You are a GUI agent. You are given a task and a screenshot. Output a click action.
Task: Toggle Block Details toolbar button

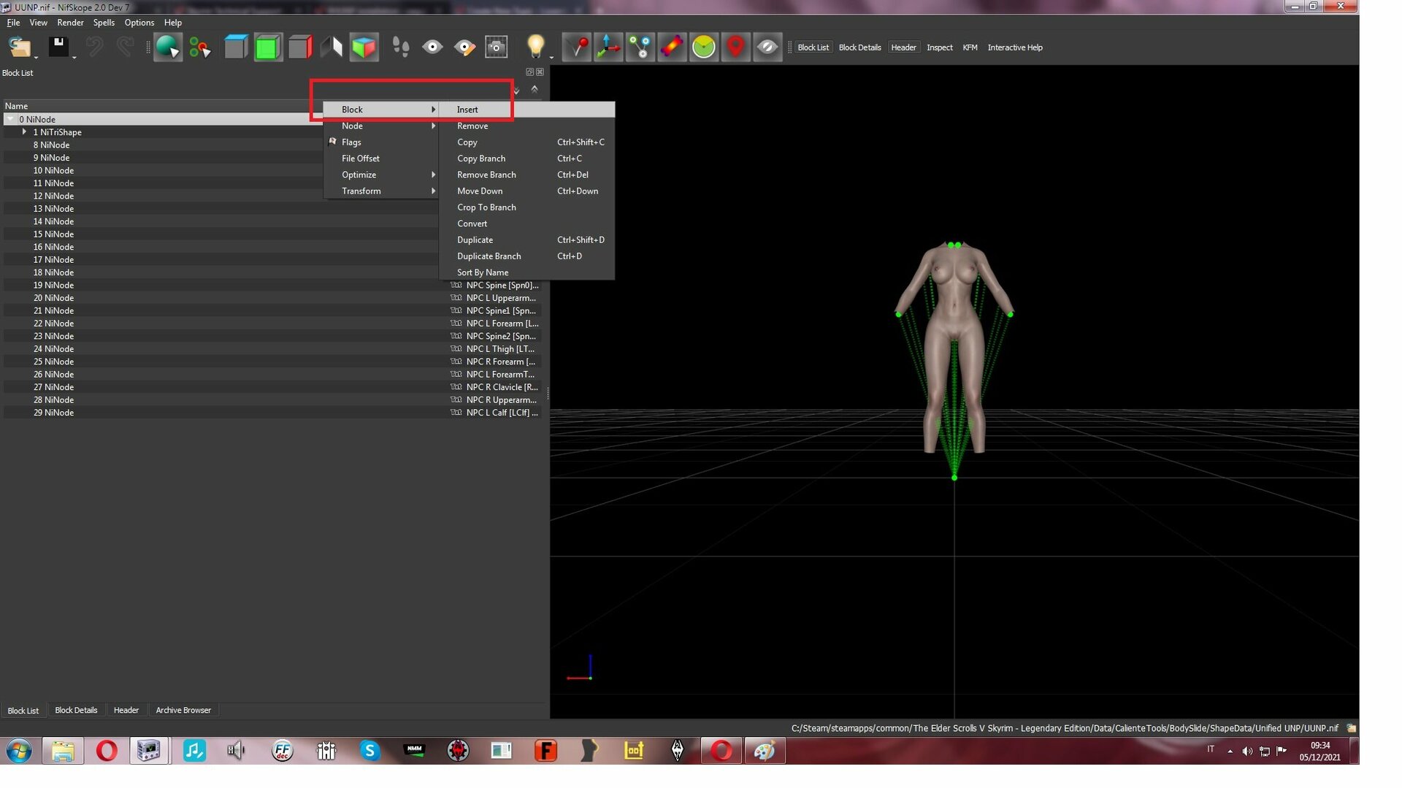pos(859,47)
